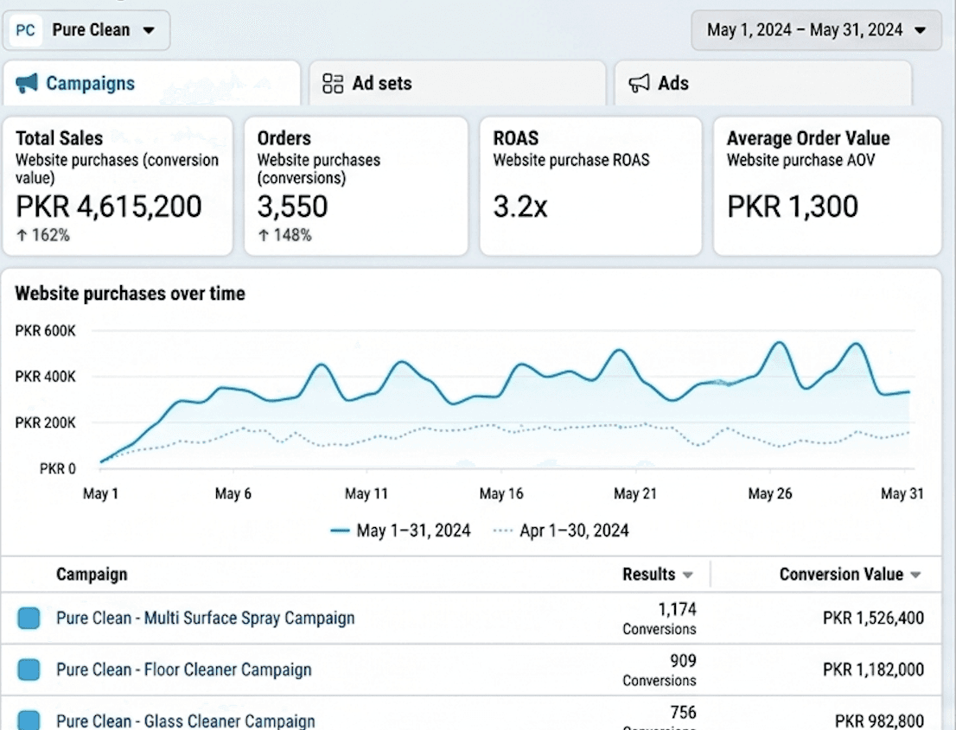Toggle the Apr 1–30, 2024 legend series
The width and height of the screenshot is (956, 730).
561,530
